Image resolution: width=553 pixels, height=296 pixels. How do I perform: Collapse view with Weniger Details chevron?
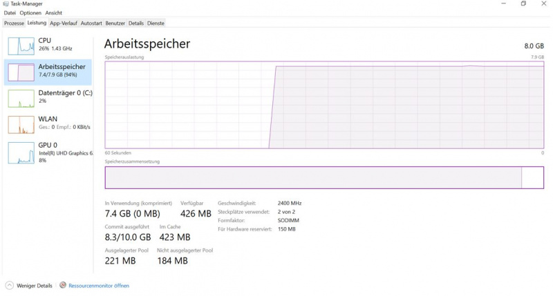9,285
